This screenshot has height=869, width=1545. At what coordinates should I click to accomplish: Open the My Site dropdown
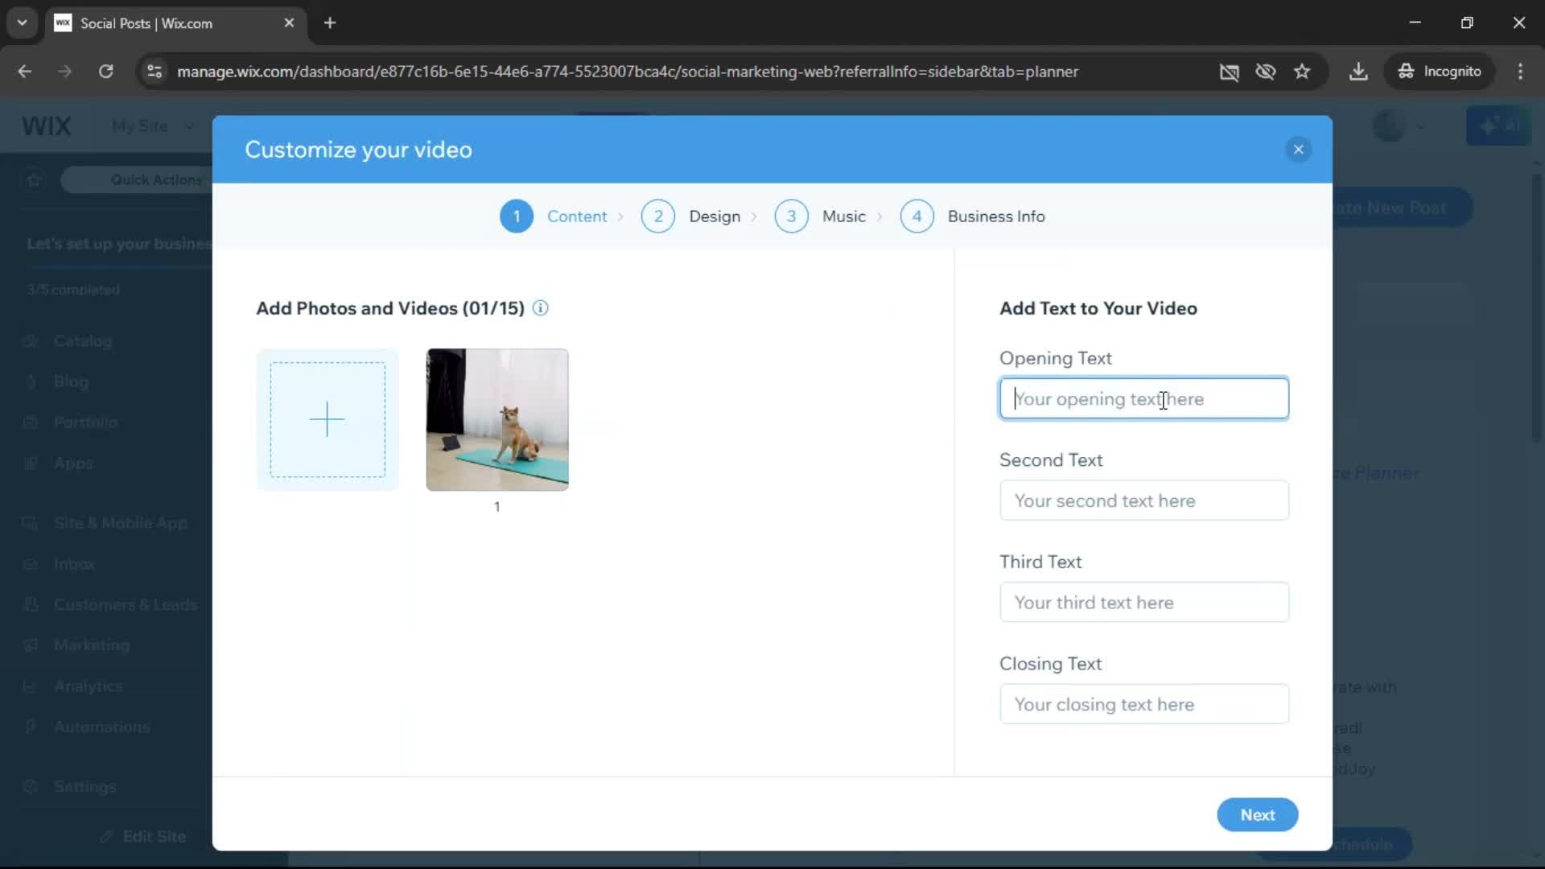(x=153, y=126)
